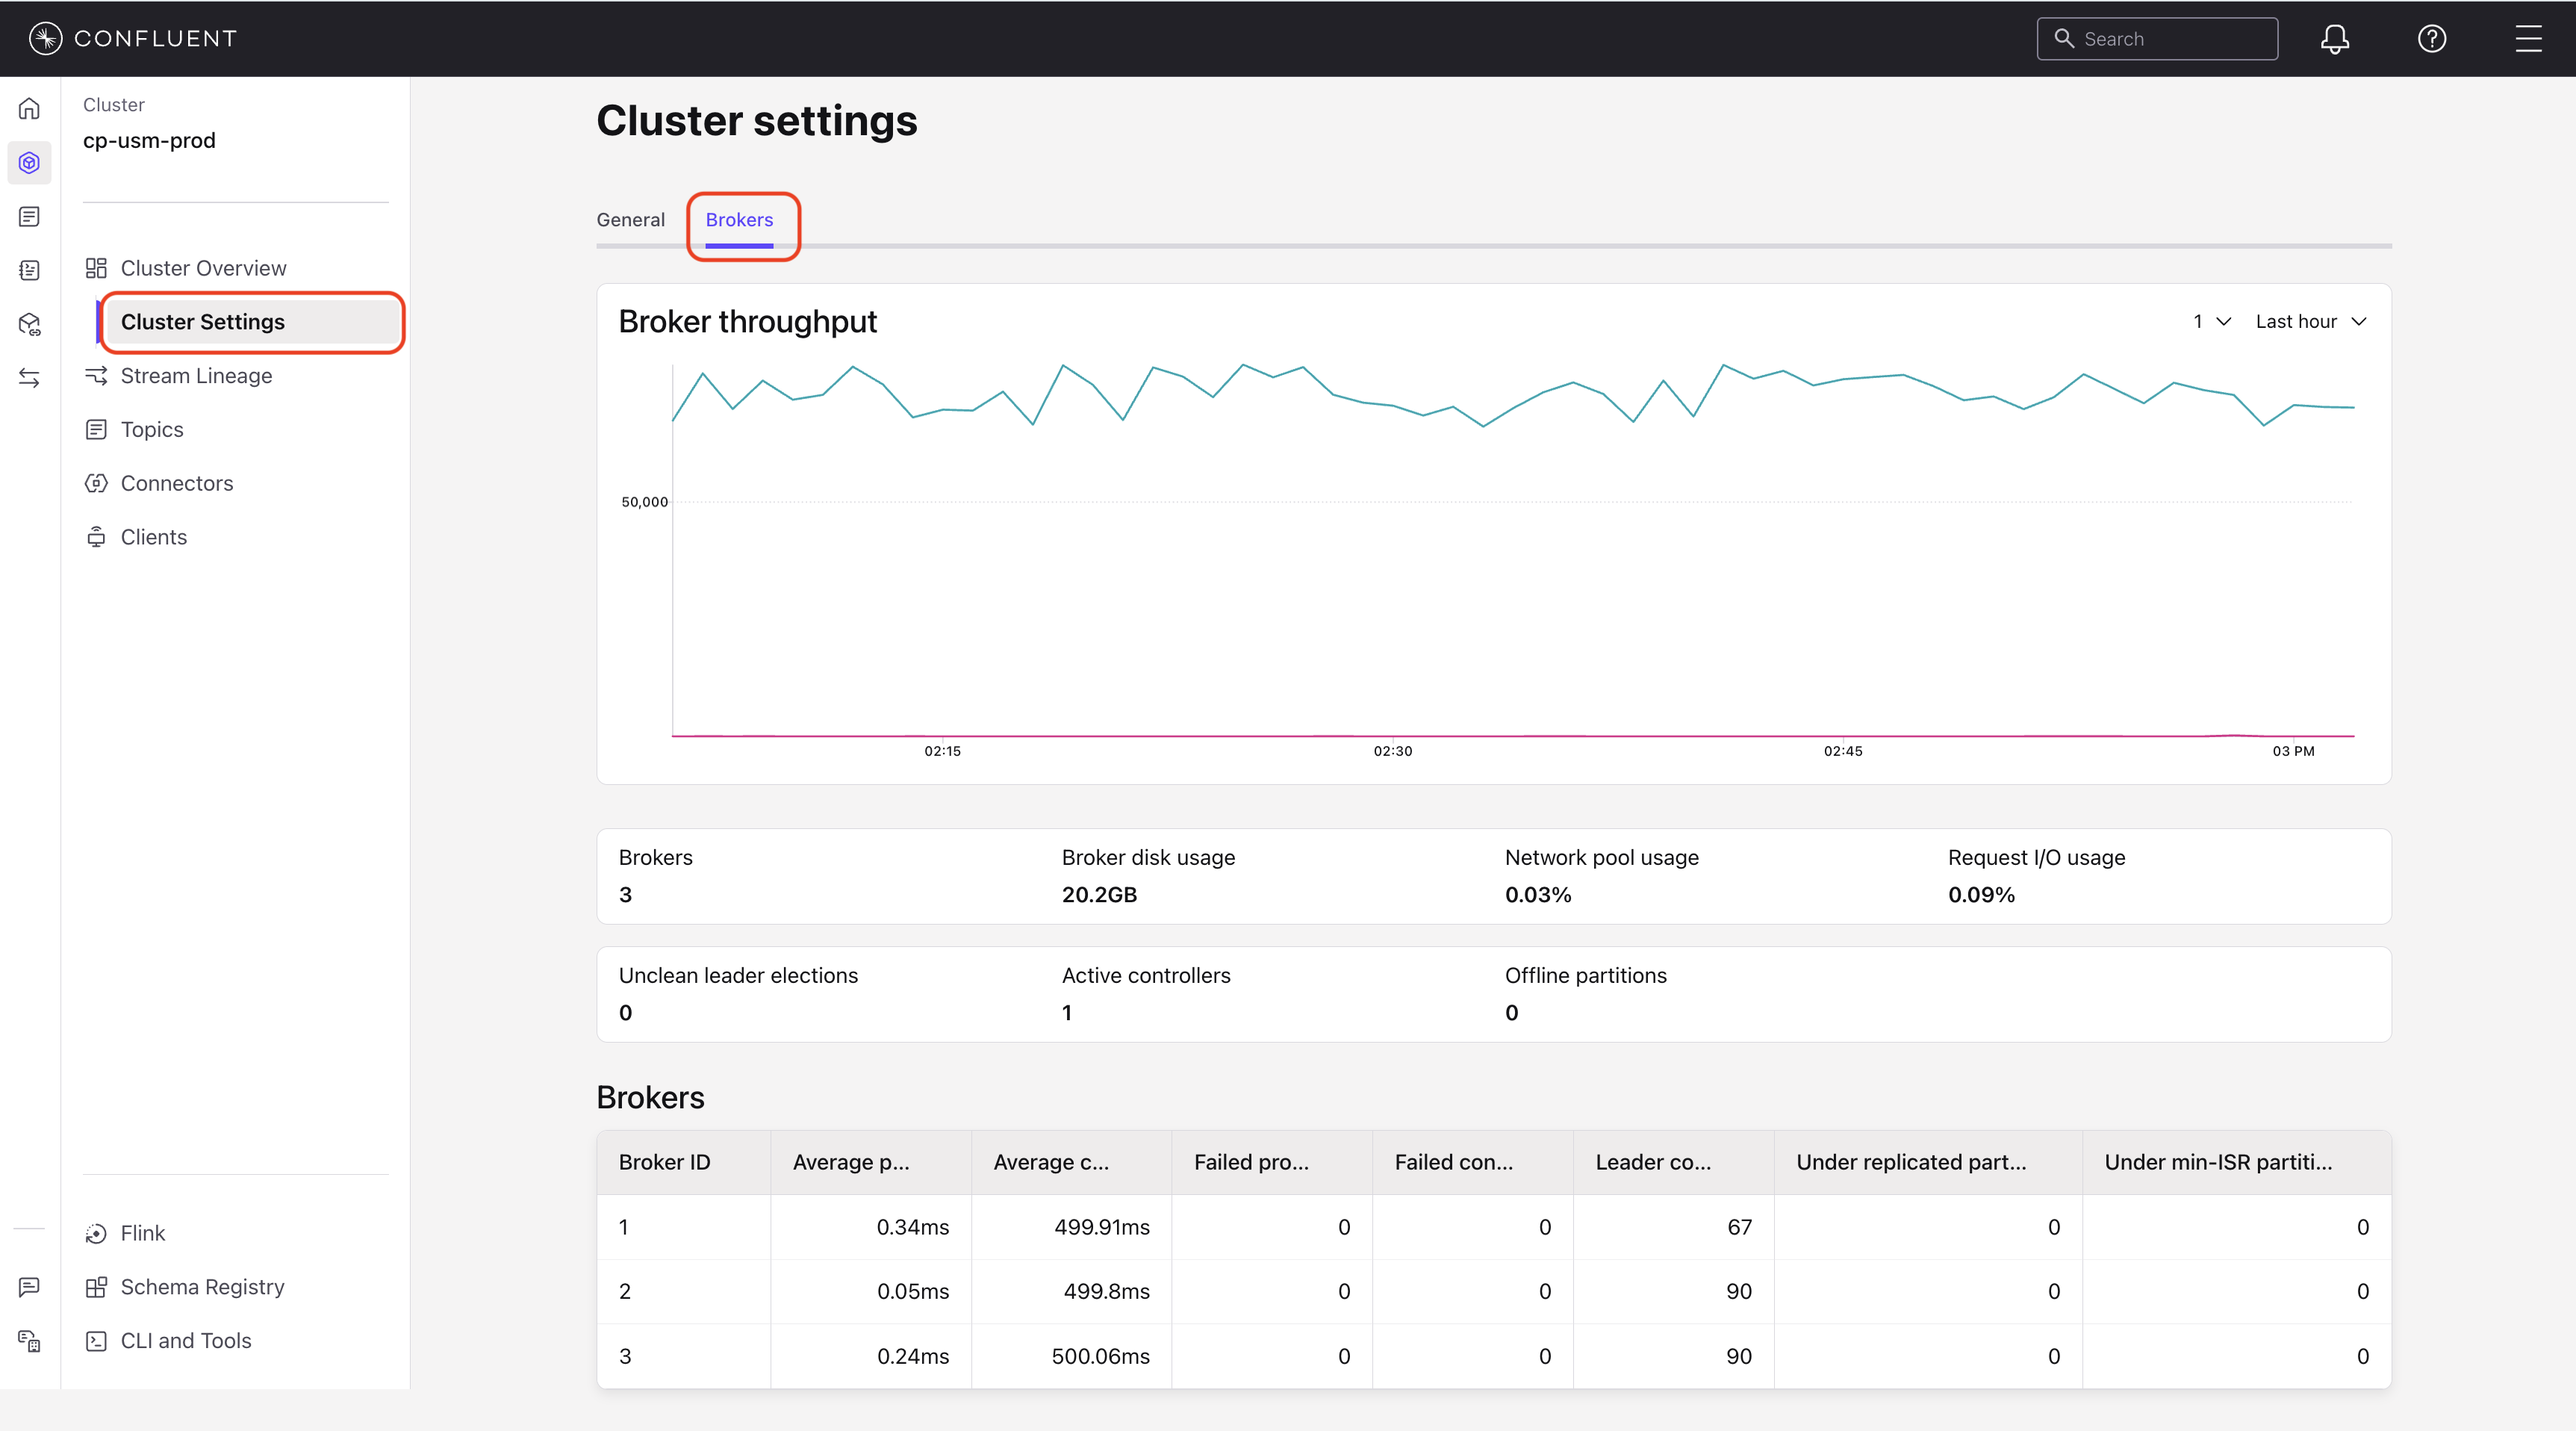Viewport: 2576px width, 1431px height.
Task: Click the notifications bell icon
Action: click(x=2334, y=39)
